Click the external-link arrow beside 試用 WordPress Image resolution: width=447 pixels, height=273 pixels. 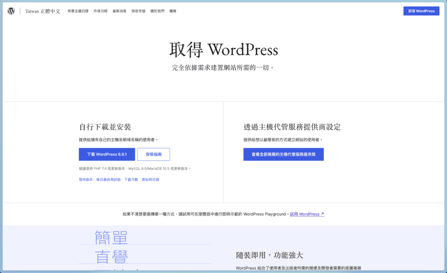322,214
